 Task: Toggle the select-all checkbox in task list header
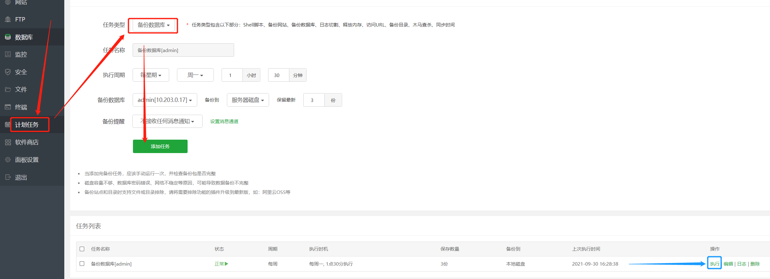pos(82,249)
